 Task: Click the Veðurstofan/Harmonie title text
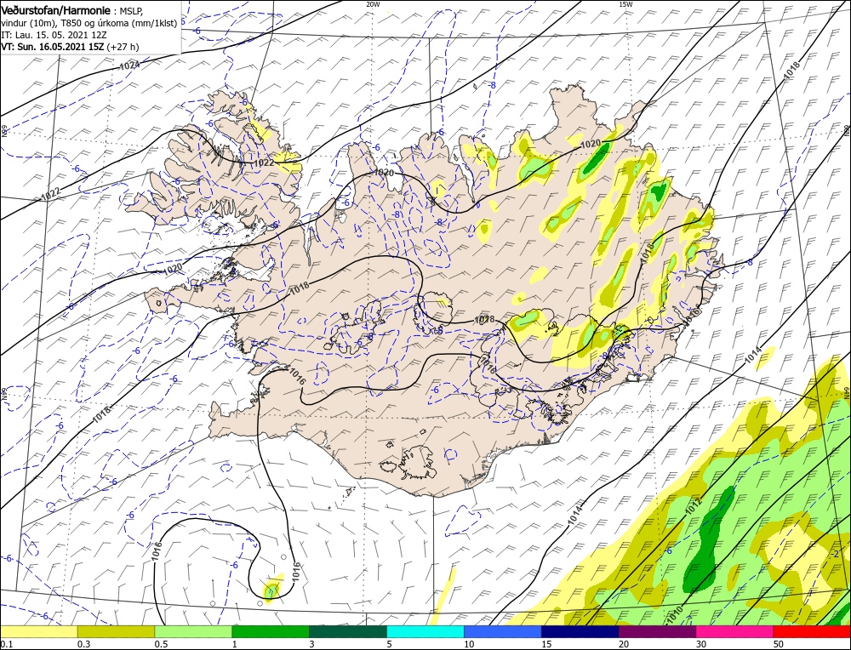[x=57, y=11]
